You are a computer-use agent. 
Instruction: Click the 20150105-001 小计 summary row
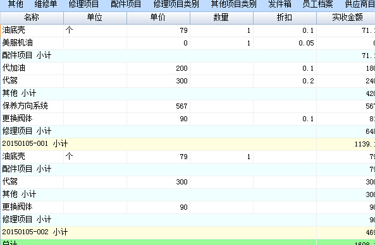point(187,144)
